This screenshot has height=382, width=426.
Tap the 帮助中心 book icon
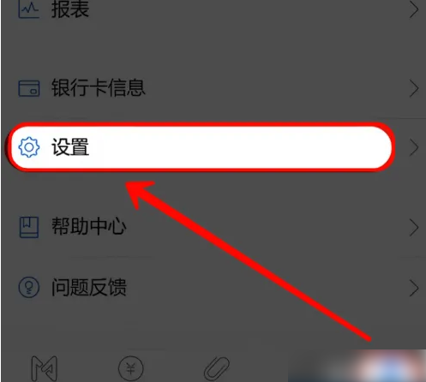[29, 227]
